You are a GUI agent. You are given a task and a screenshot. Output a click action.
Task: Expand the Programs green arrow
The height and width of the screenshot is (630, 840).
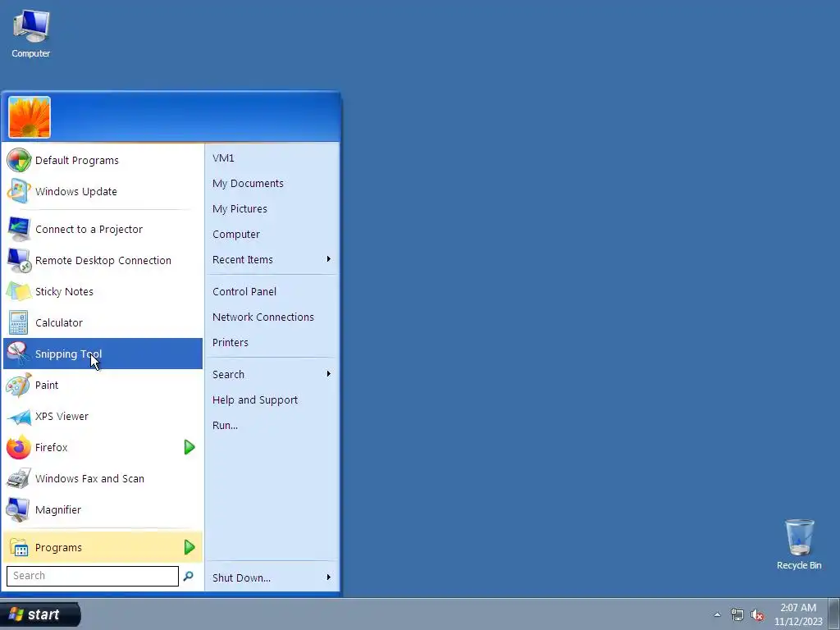click(x=189, y=547)
